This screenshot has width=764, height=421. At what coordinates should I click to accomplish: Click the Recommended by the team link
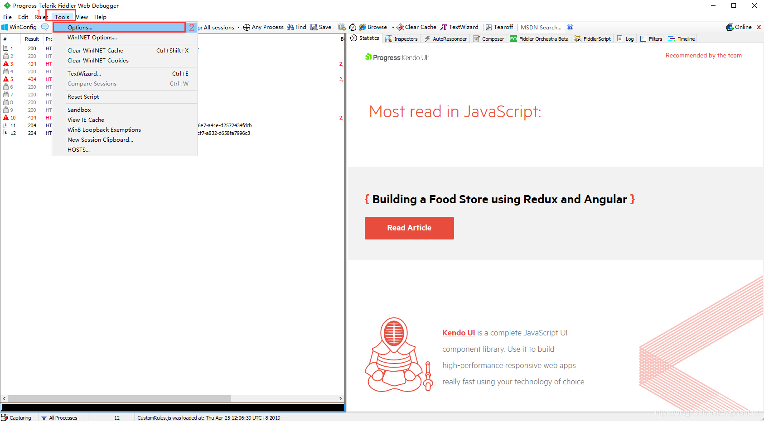point(703,56)
